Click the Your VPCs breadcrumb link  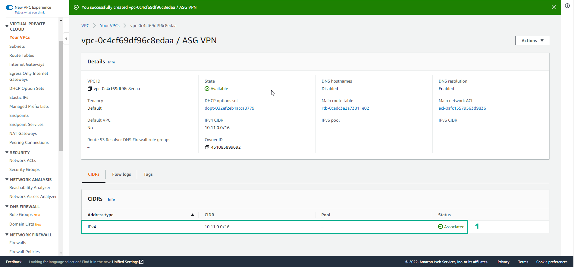click(110, 26)
